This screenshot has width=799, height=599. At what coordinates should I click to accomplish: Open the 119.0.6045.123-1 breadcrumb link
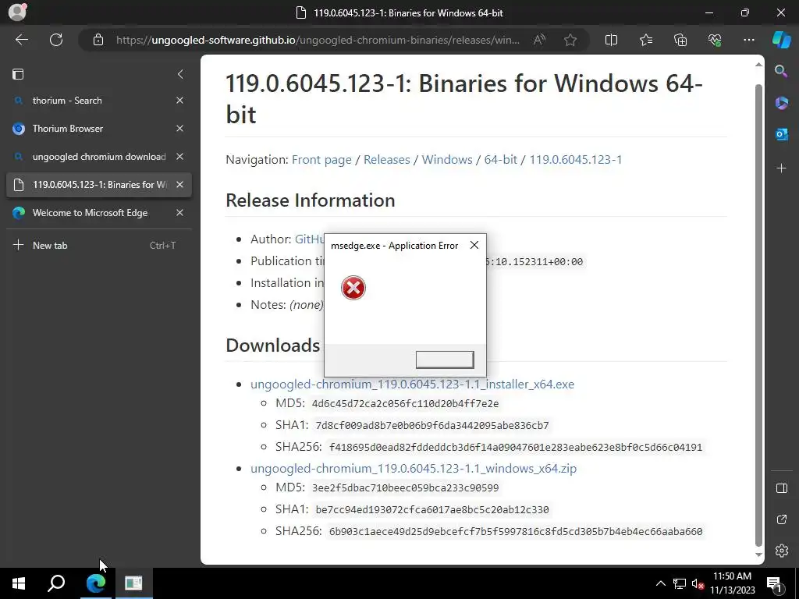pyautogui.click(x=575, y=159)
